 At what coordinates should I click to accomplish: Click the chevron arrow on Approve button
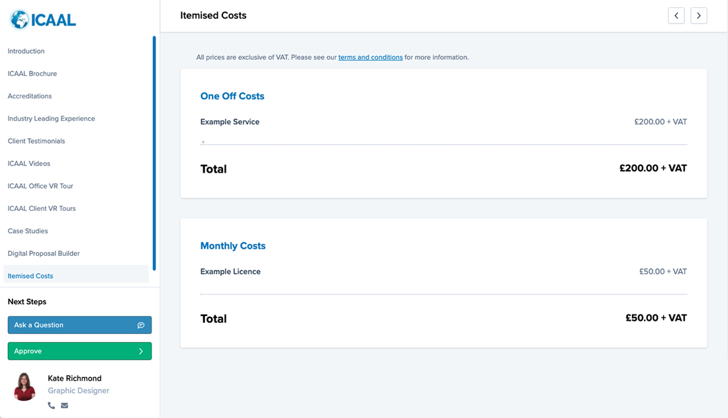[x=141, y=351]
